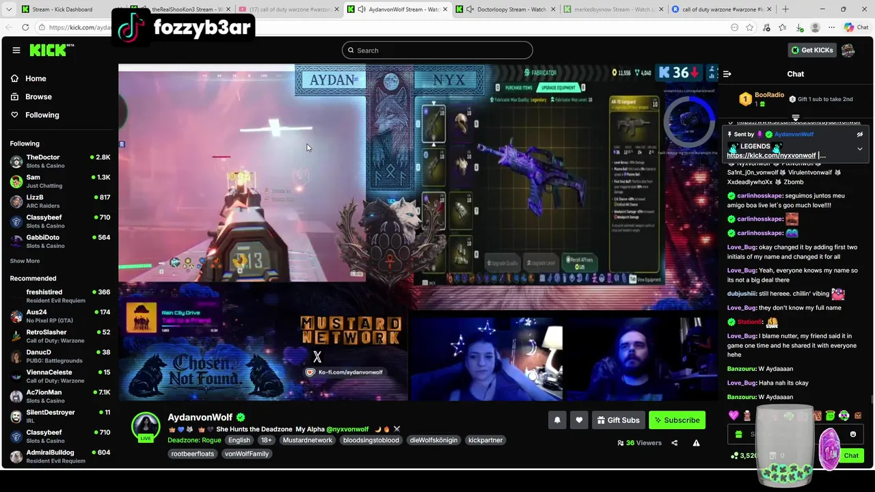This screenshot has width=875, height=492.
Task: Click the heart follow button under the stream
Action: (579, 420)
